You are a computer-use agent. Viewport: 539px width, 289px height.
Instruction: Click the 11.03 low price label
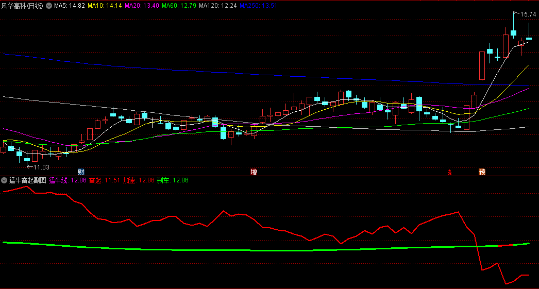click(41, 167)
